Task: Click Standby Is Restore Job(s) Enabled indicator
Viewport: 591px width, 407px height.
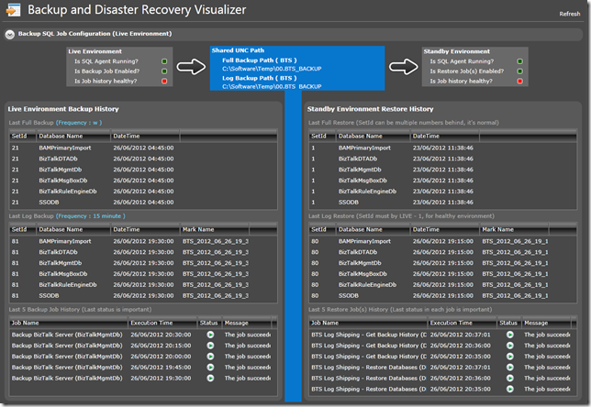Action: [519, 71]
